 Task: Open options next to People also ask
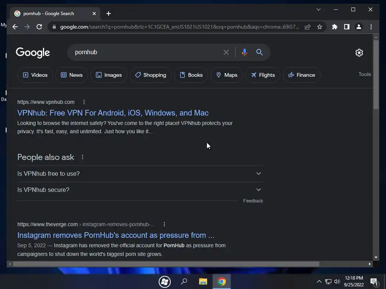83,157
